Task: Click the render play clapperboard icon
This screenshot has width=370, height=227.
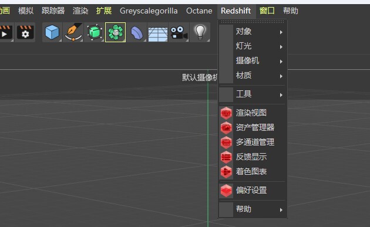Action: [x=6, y=32]
